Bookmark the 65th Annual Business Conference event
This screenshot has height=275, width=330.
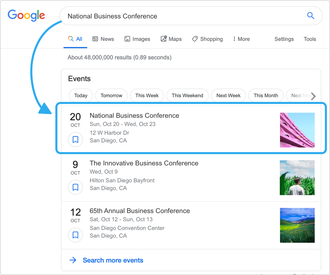75,235
